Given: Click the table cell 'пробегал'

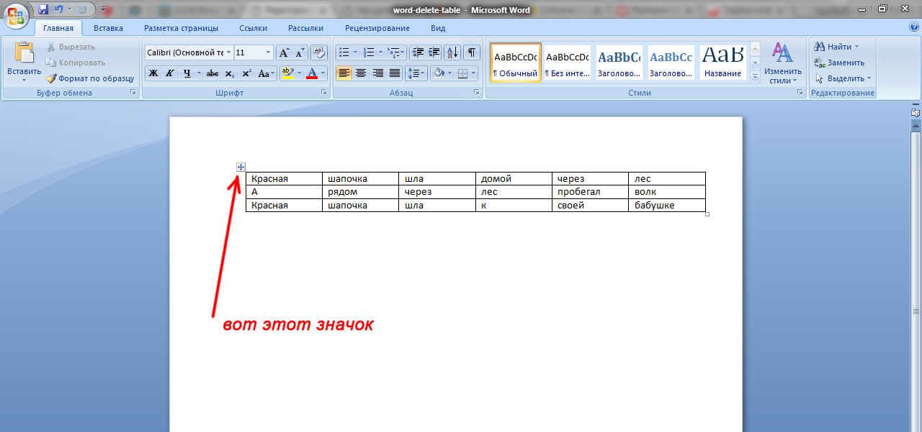Looking at the screenshot, I should 590,192.
